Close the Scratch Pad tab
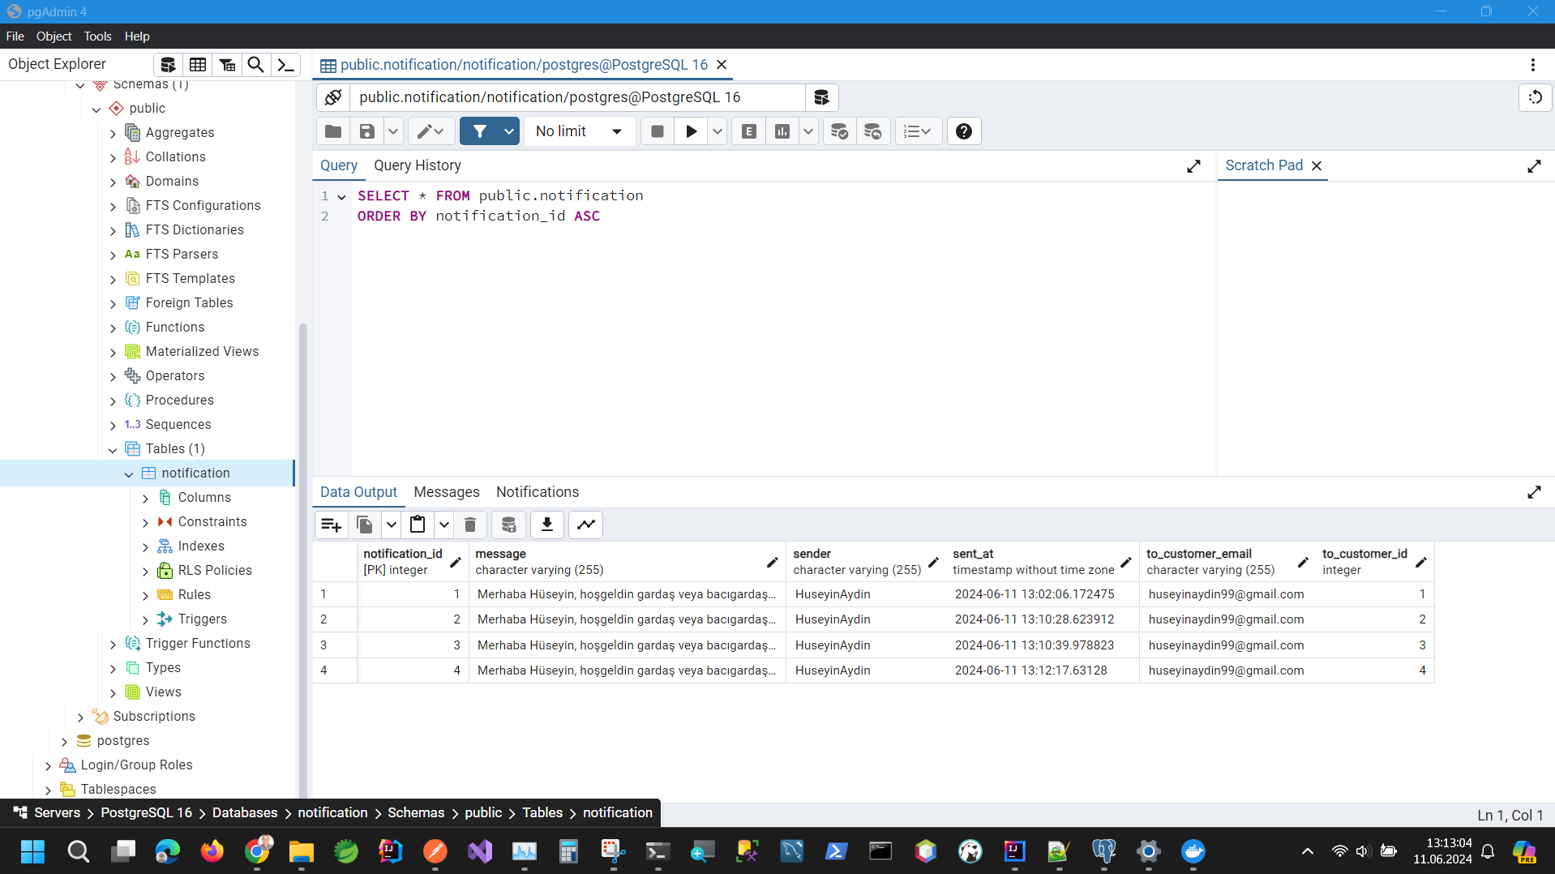 point(1317,166)
